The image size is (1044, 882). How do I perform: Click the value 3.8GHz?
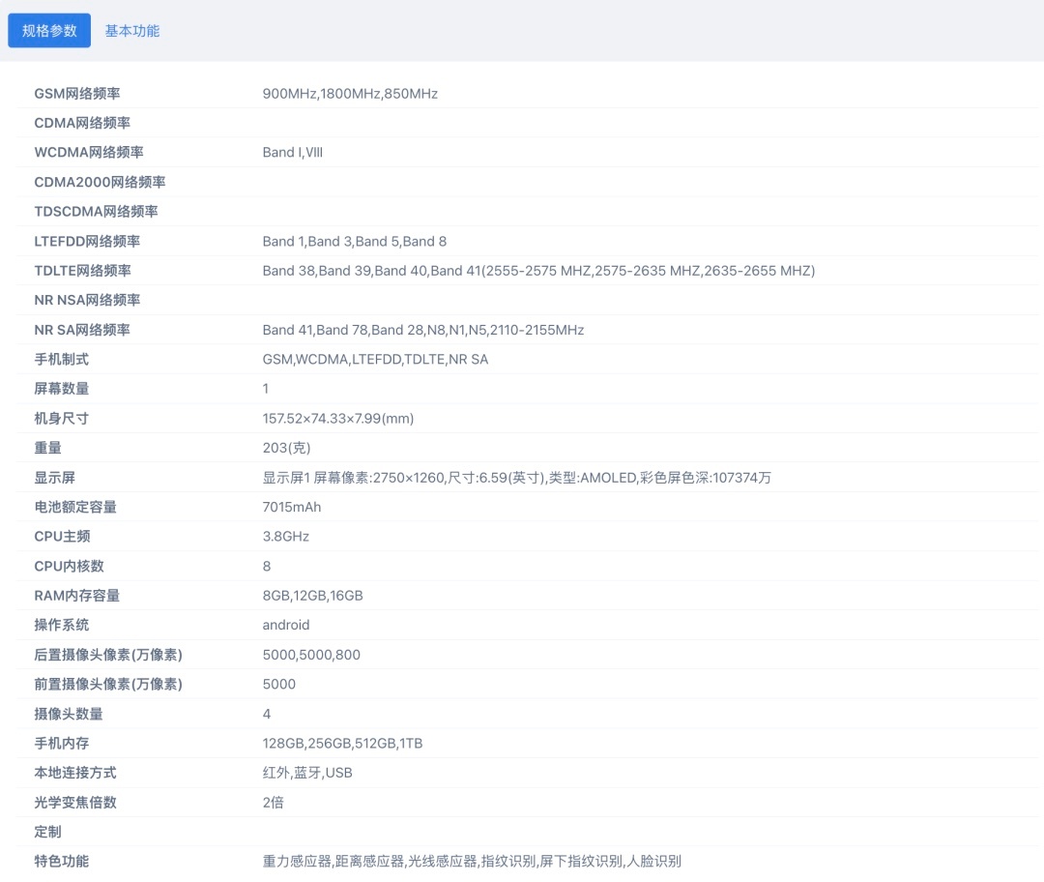coord(285,537)
